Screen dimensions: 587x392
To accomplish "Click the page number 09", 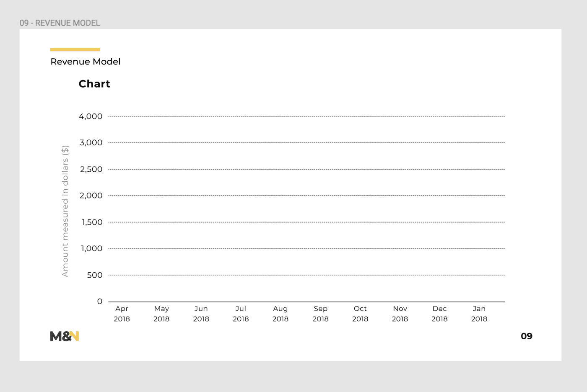I will point(527,336).
